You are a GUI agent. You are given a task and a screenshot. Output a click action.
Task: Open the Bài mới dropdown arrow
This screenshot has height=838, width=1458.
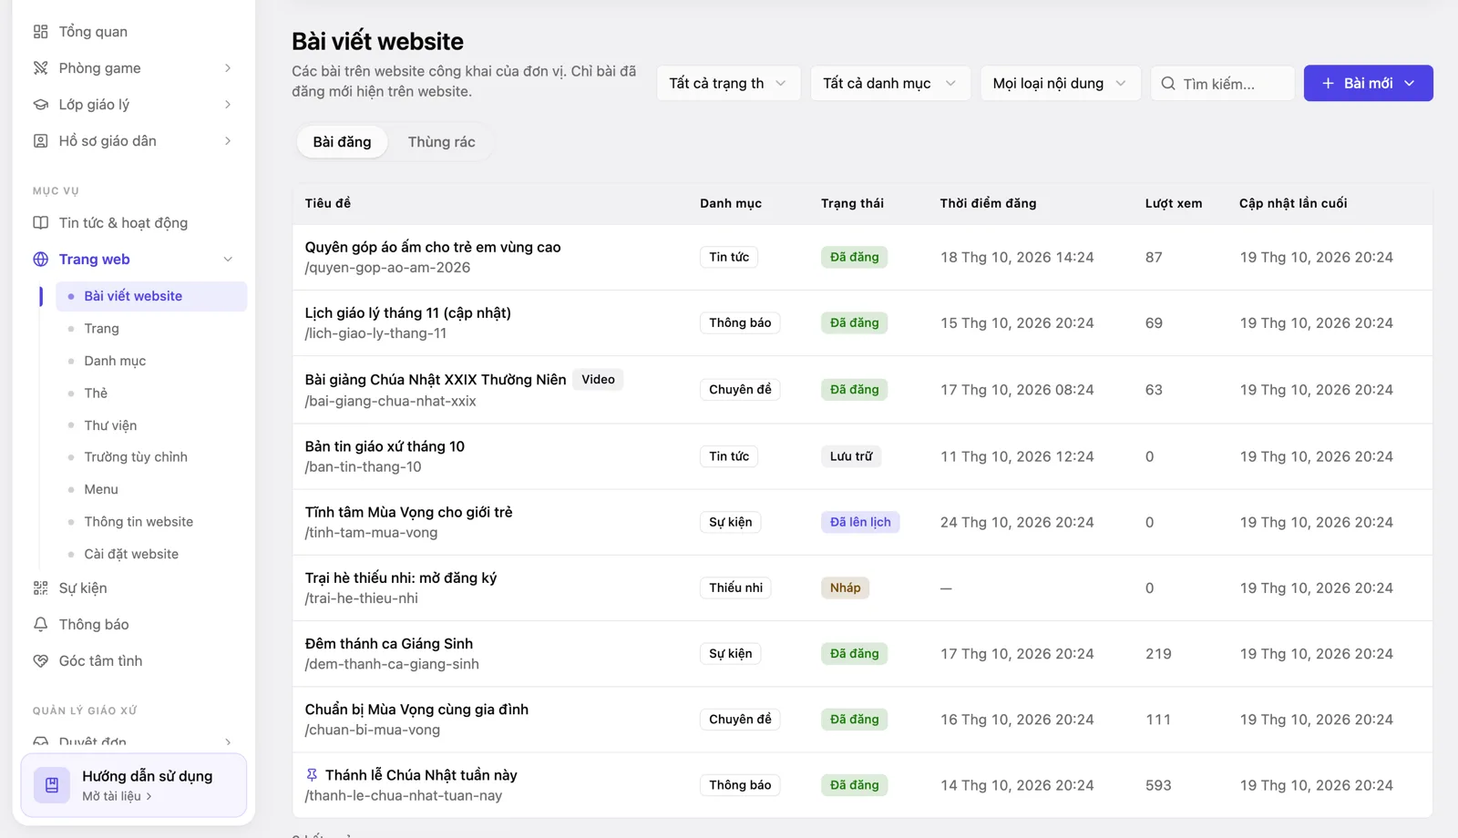1410,83
